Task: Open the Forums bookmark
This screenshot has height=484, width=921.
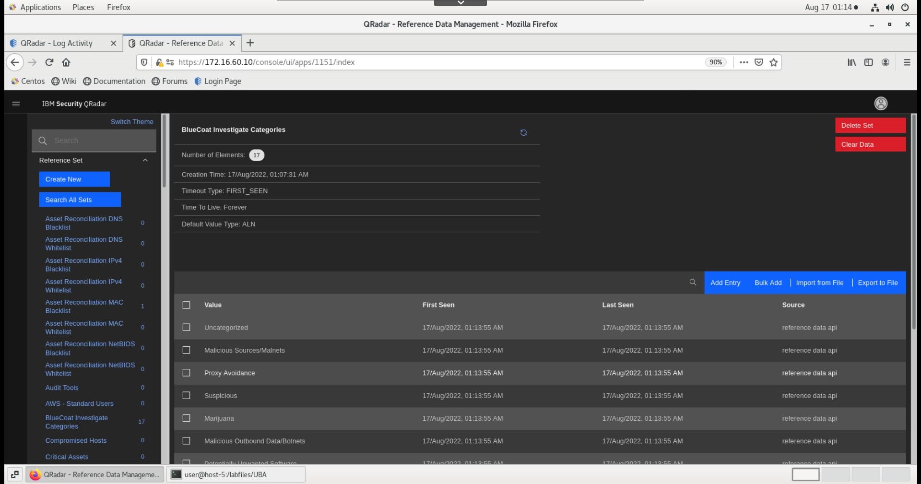Action: [169, 81]
